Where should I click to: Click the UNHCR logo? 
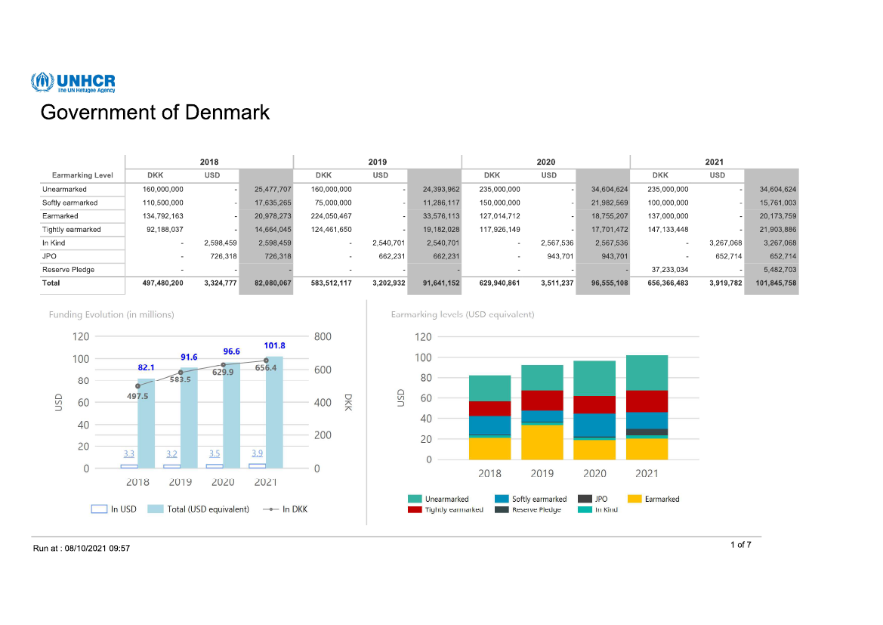(73, 82)
